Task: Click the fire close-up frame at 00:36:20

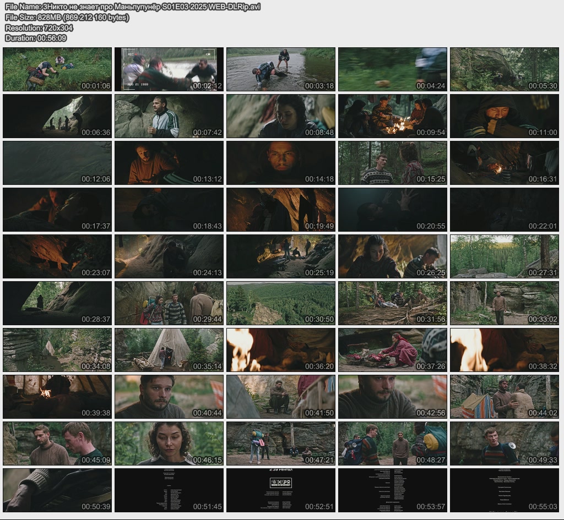Action: pyautogui.click(x=281, y=350)
